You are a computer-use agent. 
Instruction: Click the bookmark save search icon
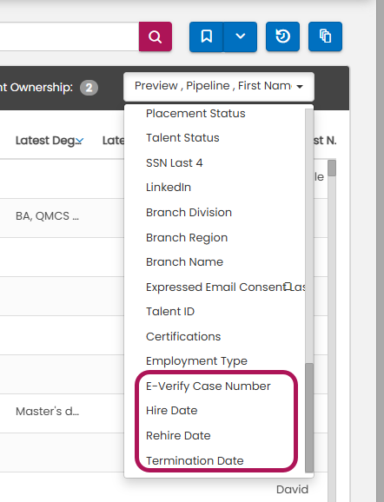206,36
